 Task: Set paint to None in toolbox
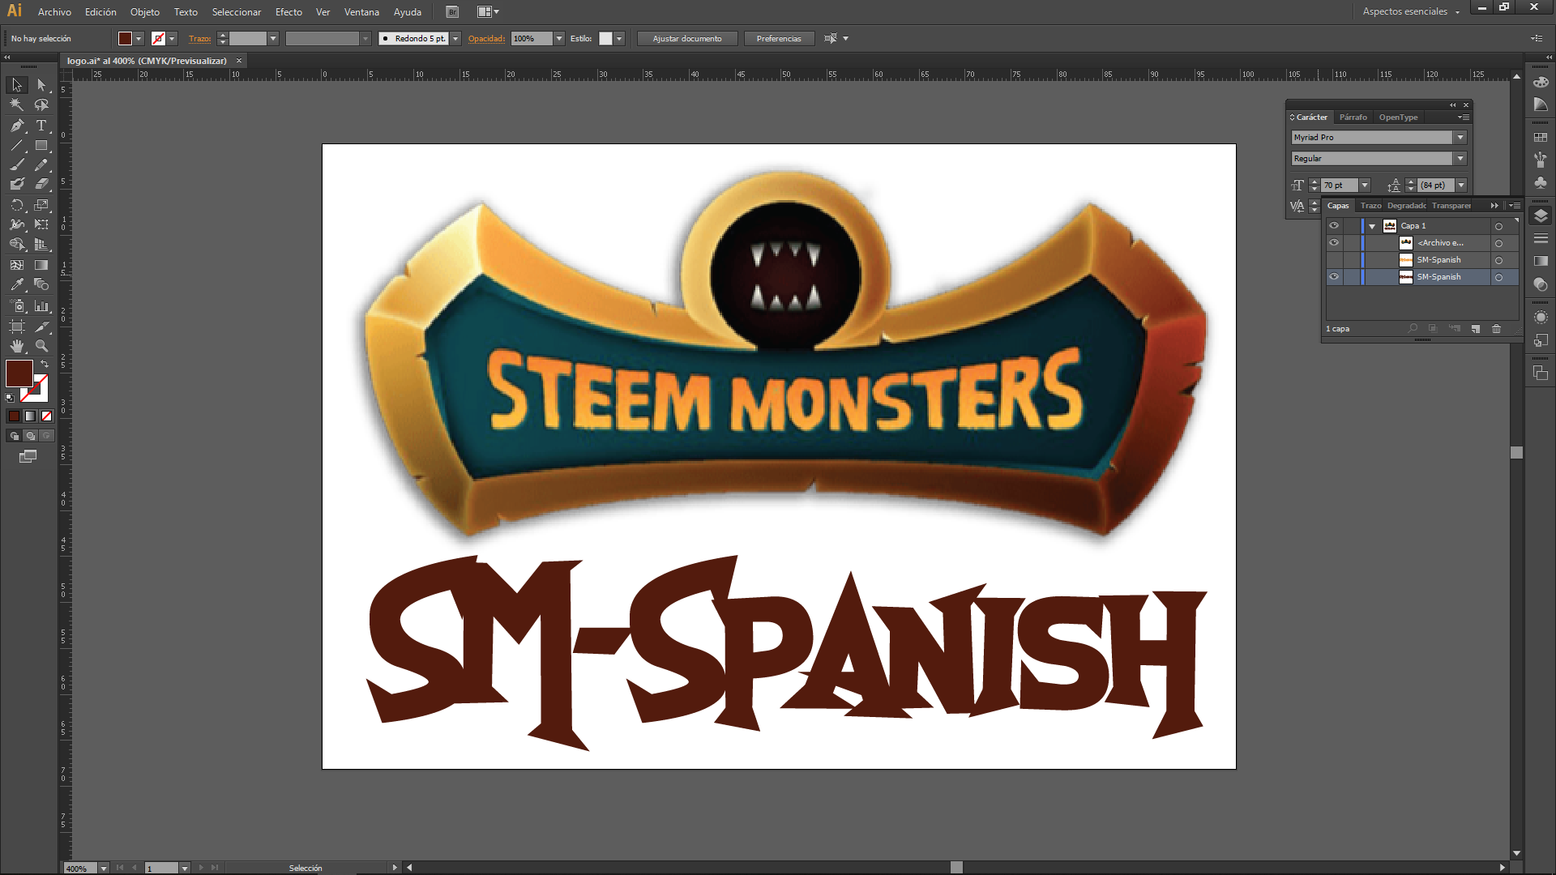(47, 416)
